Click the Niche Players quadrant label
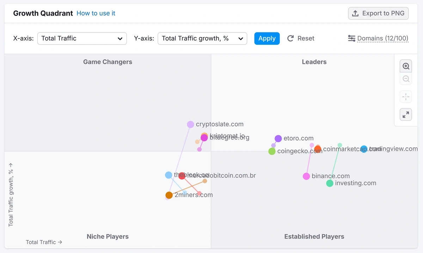 (108, 236)
